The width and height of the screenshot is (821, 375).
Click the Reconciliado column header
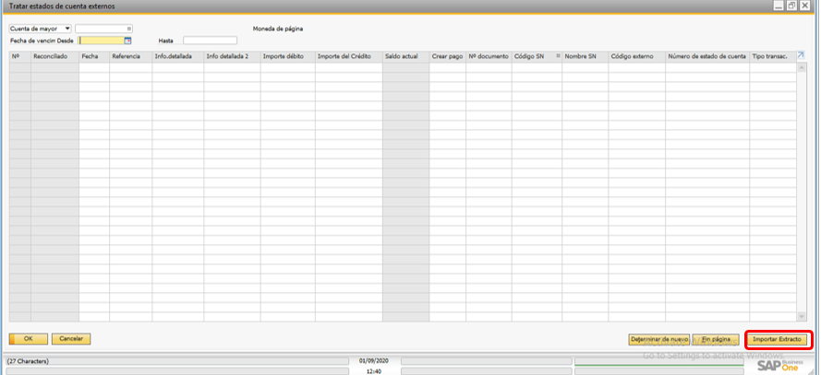(54, 56)
